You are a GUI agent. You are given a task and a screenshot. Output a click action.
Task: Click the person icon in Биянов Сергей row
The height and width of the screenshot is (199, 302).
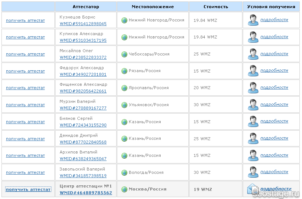coord(253,121)
